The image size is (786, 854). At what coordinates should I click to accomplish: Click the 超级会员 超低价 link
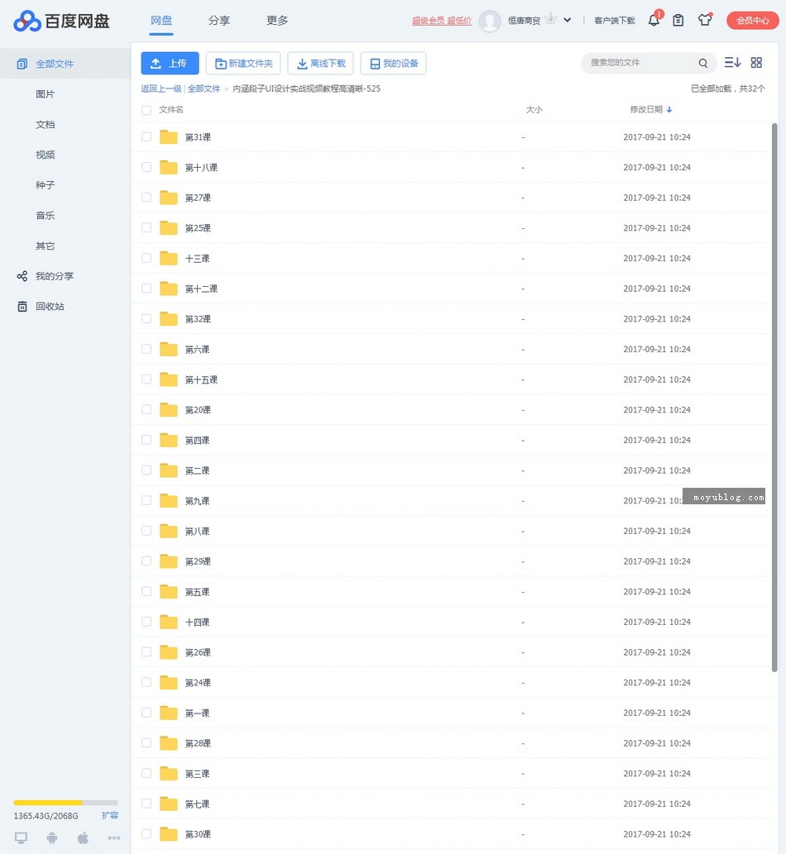point(442,21)
